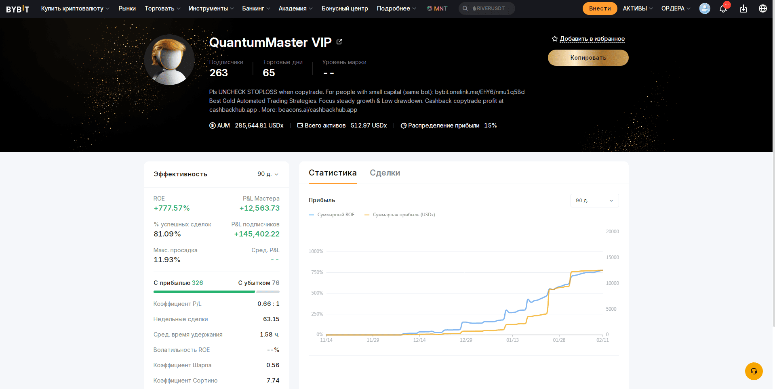Switch to the Сделки tab

(385, 173)
